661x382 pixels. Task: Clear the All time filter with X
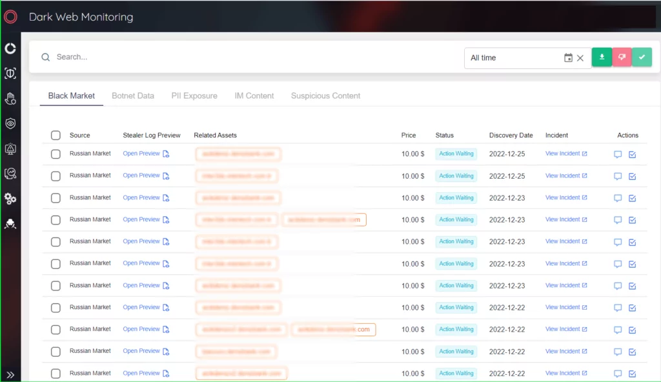point(580,58)
